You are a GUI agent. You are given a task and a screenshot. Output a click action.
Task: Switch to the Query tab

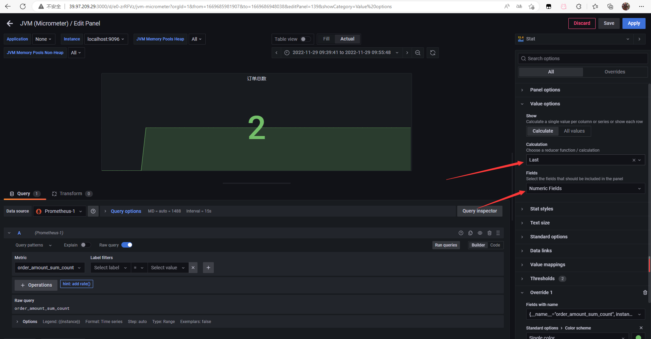[x=25, y=193]
